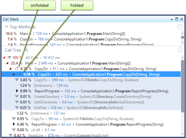Click the Top Methods scrollbar thumb

click(183, 37)
